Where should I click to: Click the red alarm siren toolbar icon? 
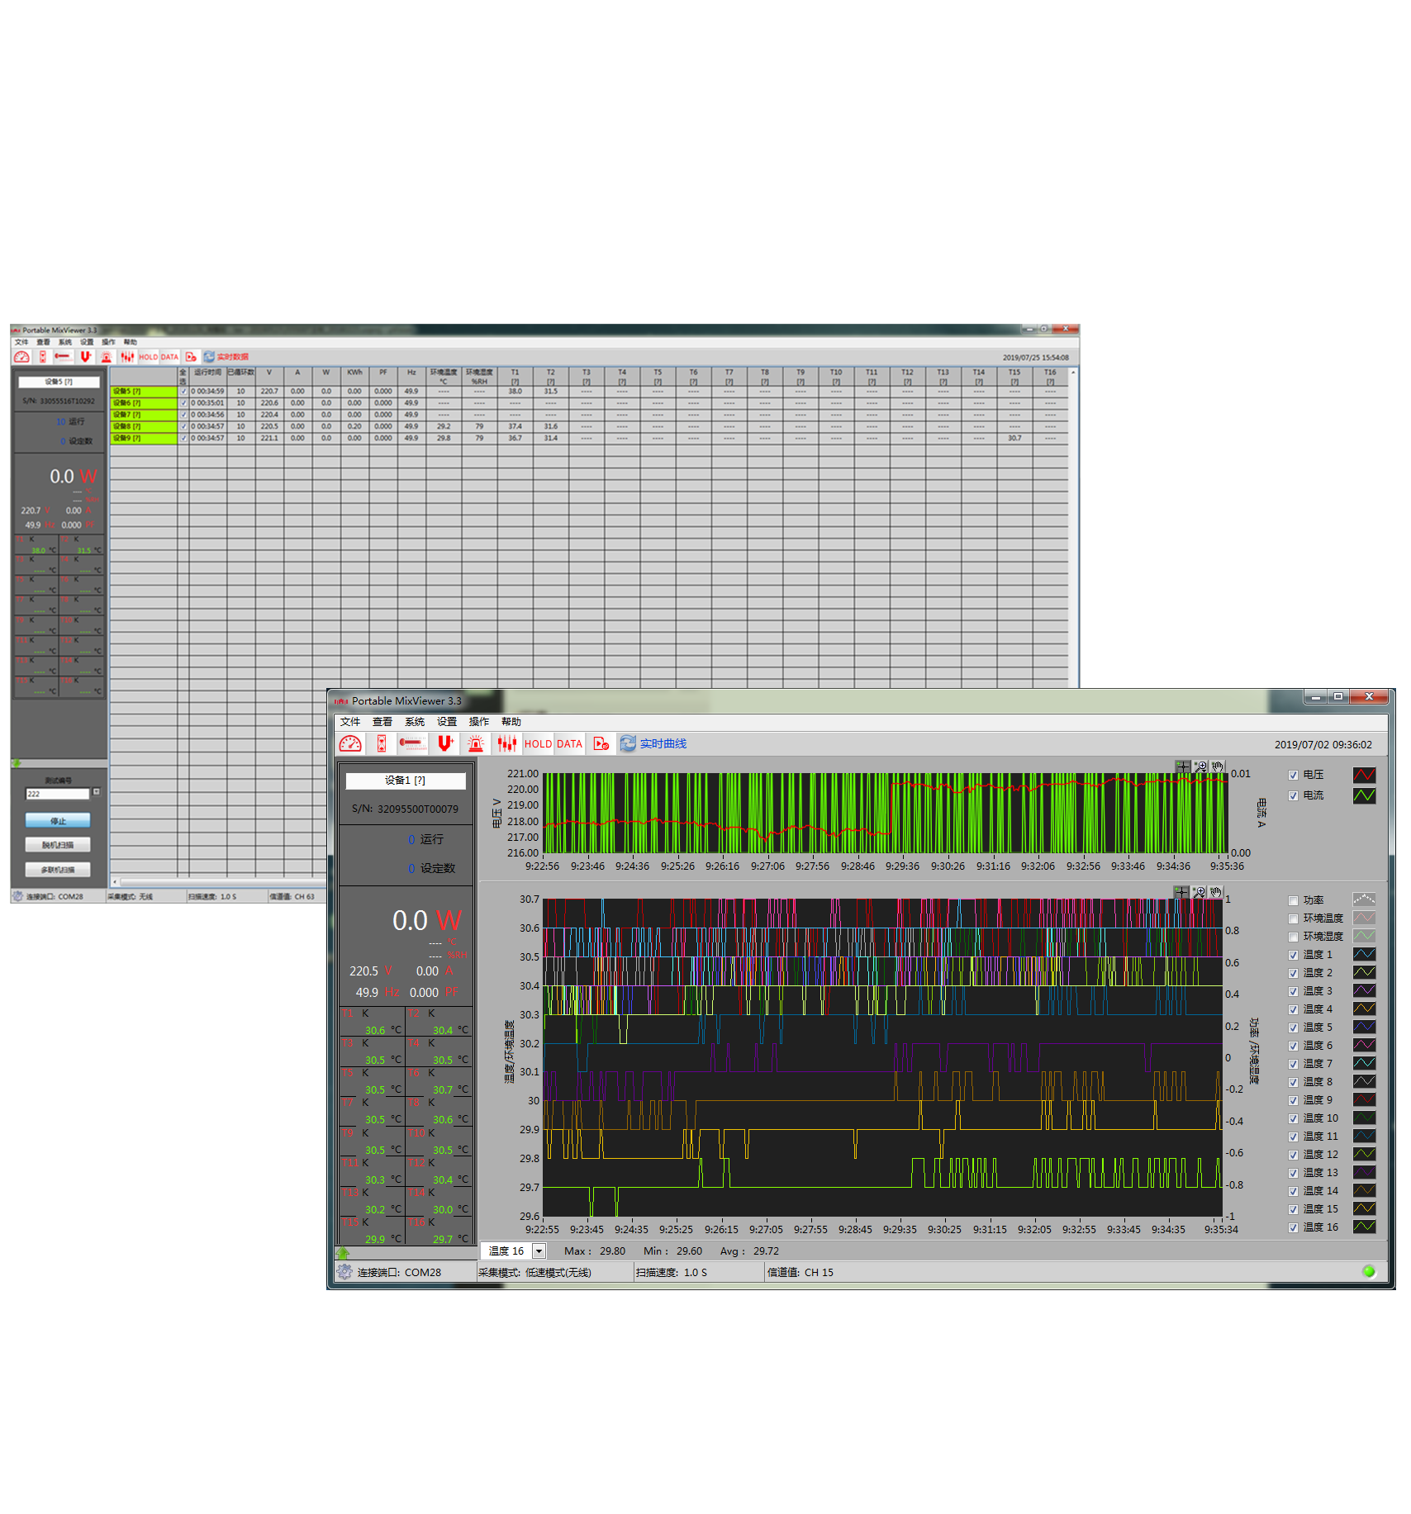pyautogui.click(x=476, y=744)
